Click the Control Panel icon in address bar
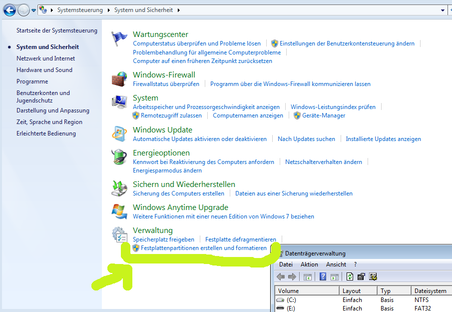The width and height of the screenshot is (452, 312). click(x=43, y=10)
